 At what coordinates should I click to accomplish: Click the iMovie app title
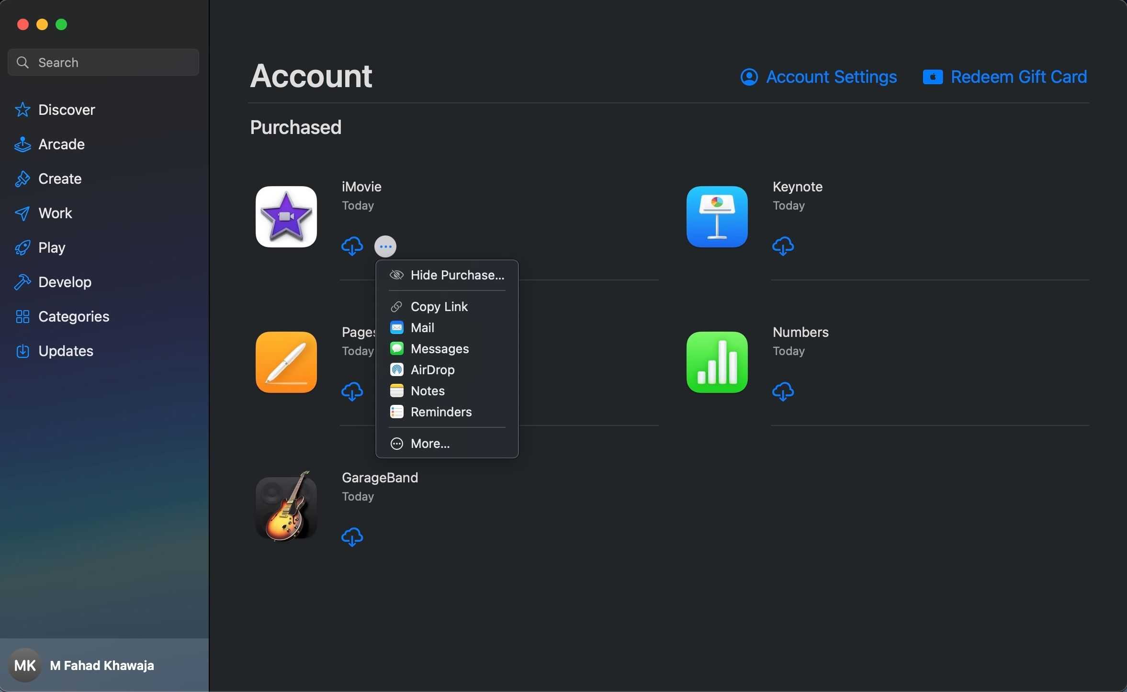[361, 187]
